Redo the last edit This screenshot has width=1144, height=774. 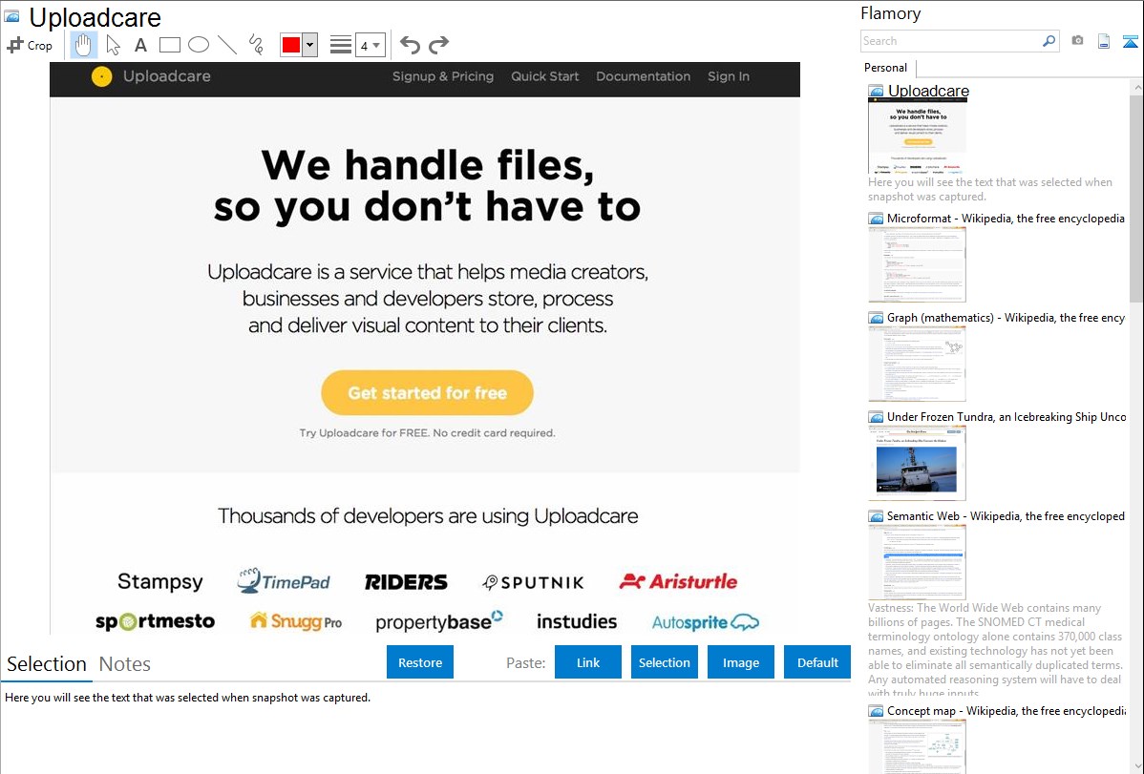[x=438, y=45]
